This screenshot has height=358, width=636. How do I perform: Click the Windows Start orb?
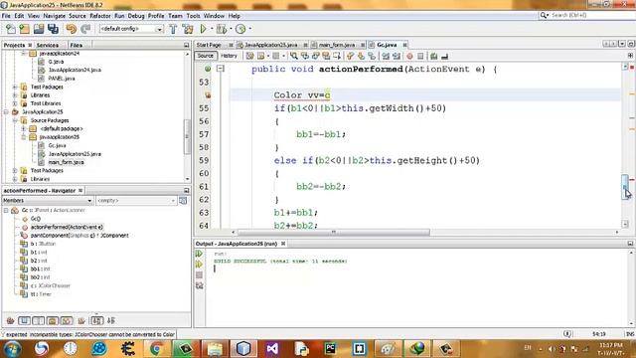(12, 349)
